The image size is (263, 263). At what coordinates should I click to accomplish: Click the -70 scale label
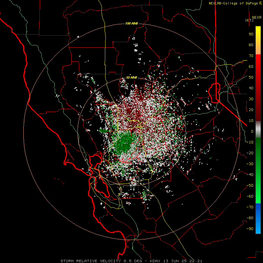[250, 207]
